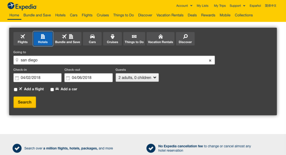This screenshot has height=155, width=286.
Task: Focus the Going to destination field
Action: 114,60
